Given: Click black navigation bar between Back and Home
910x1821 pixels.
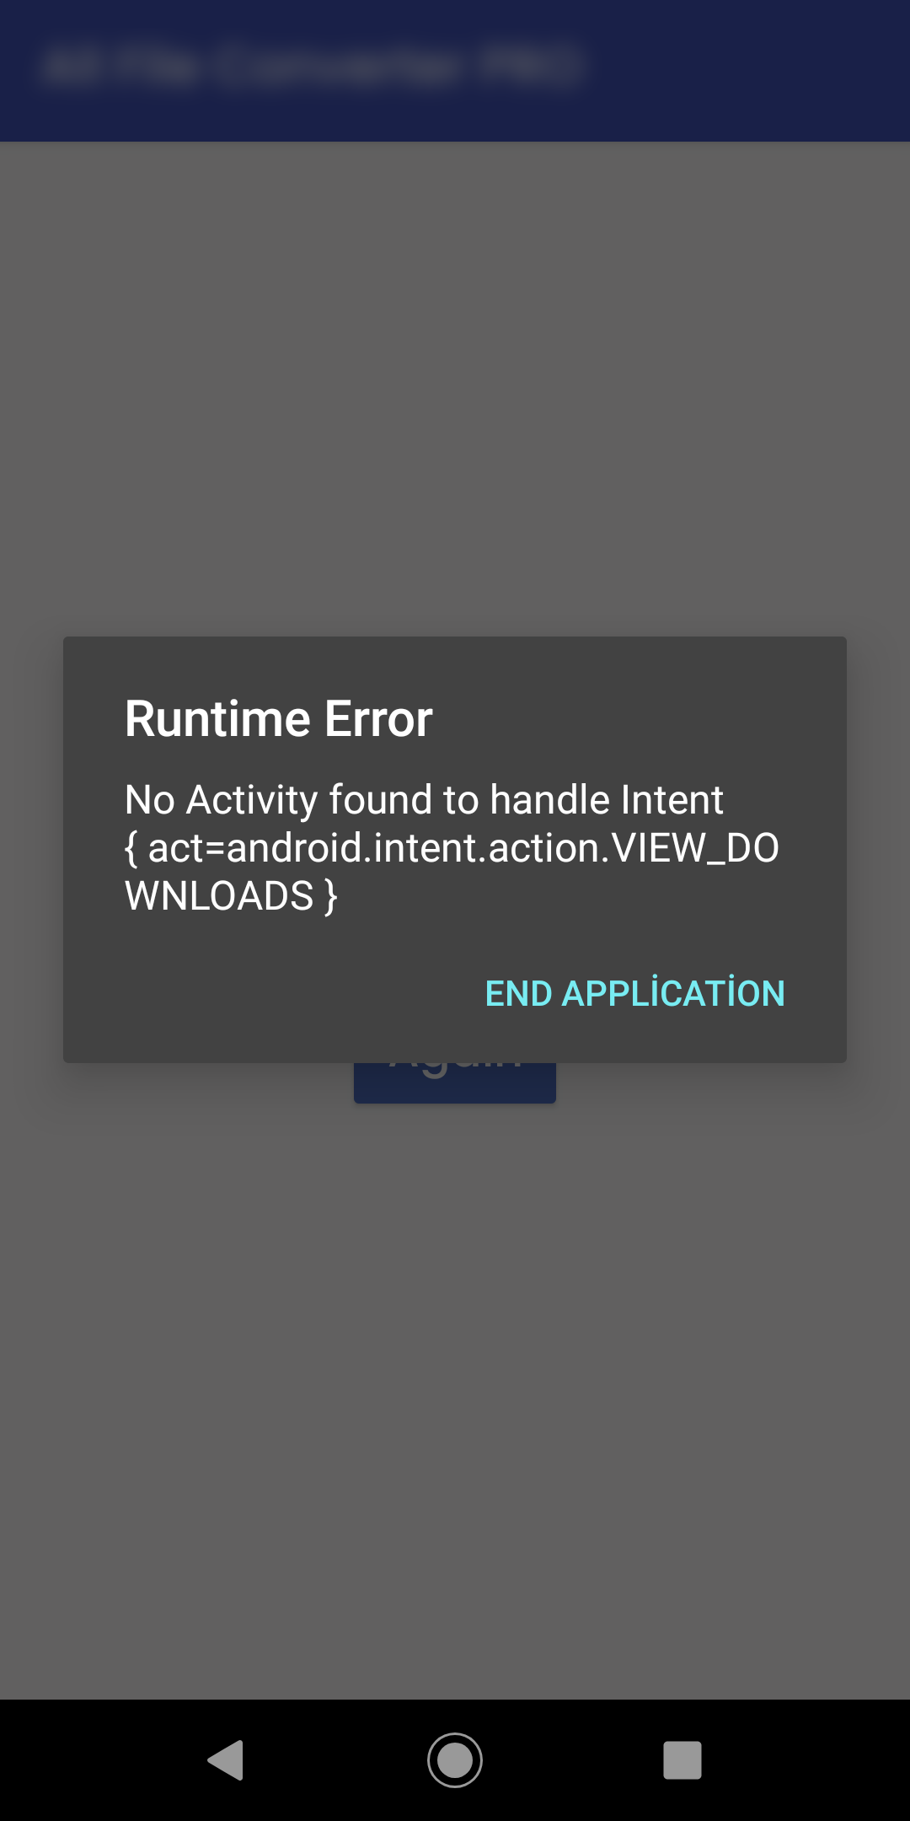Looking at the screenshot, I should tap(337, 1760).
